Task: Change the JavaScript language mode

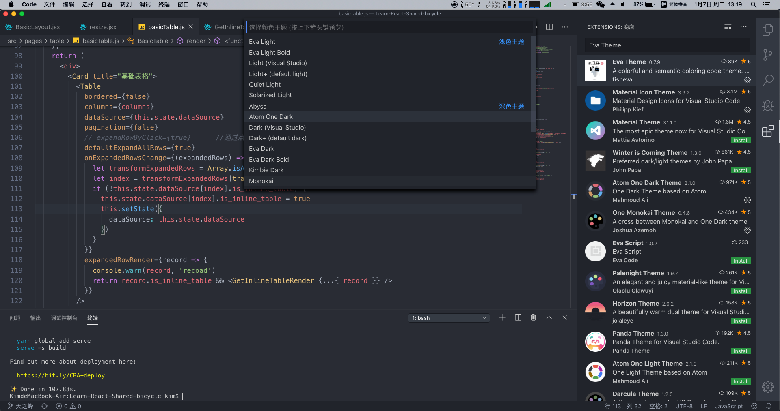Action: tap(729, 406)
